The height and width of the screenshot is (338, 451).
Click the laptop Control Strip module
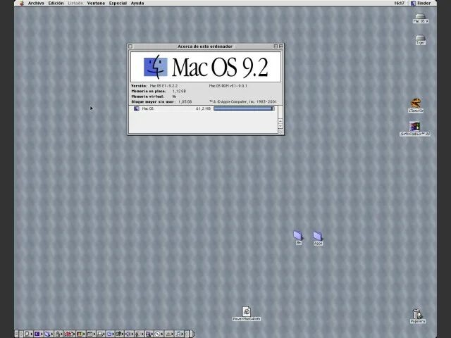[99, 334]
